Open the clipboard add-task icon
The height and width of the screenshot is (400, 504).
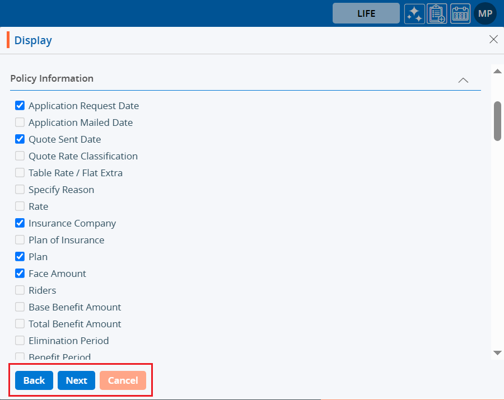[437, 14]
